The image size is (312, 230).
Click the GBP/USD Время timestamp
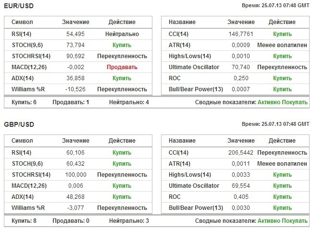[x=275, y=124]
